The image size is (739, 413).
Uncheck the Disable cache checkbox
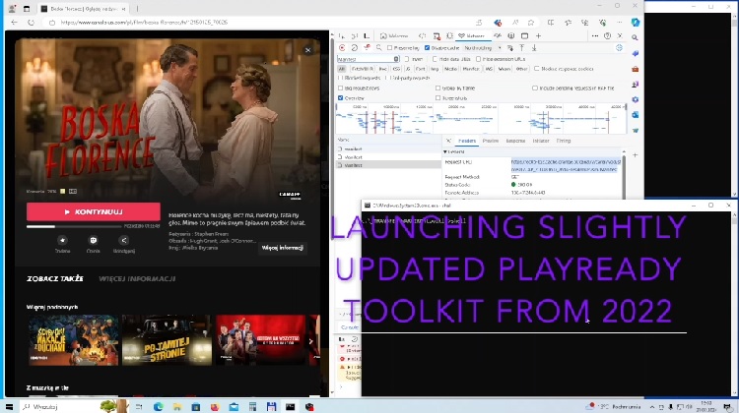(427, 48)
